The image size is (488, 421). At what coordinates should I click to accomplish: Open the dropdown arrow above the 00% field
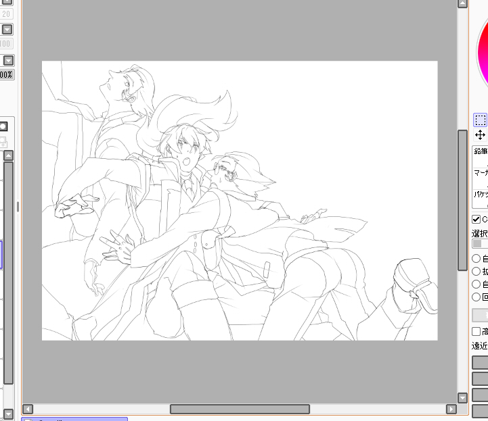8,60
